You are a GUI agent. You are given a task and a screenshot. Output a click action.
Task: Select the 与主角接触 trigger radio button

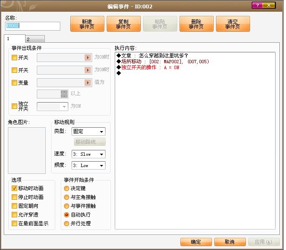[67, 197]
